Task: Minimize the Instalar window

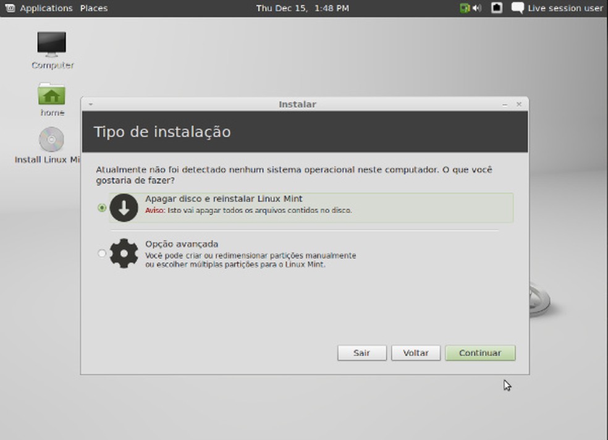Action: 504,104
